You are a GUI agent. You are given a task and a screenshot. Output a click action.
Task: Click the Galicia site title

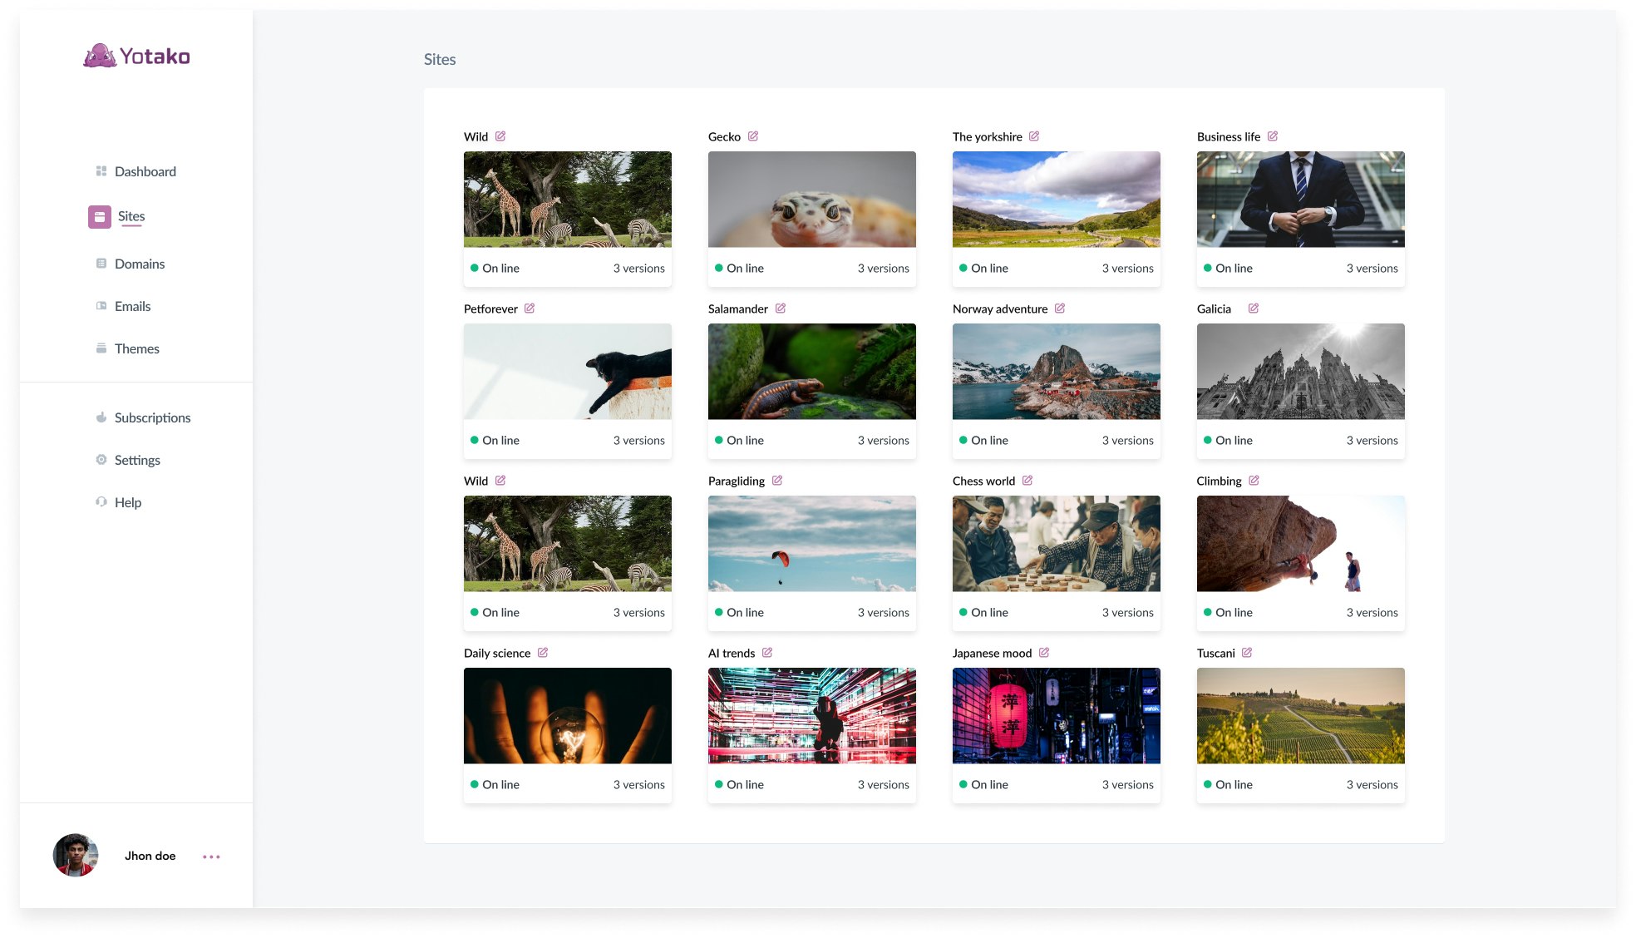[x=1214, y=309]
